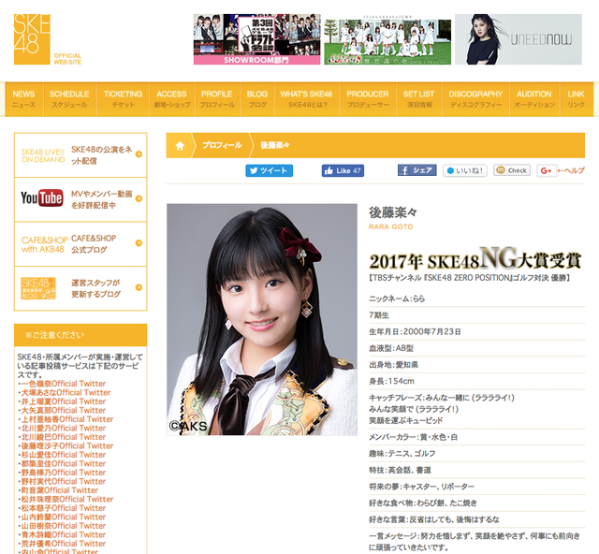The image size is (599, 554).
Task: Click the name heading 後藤楽々
Action: (x=393, y=212)
